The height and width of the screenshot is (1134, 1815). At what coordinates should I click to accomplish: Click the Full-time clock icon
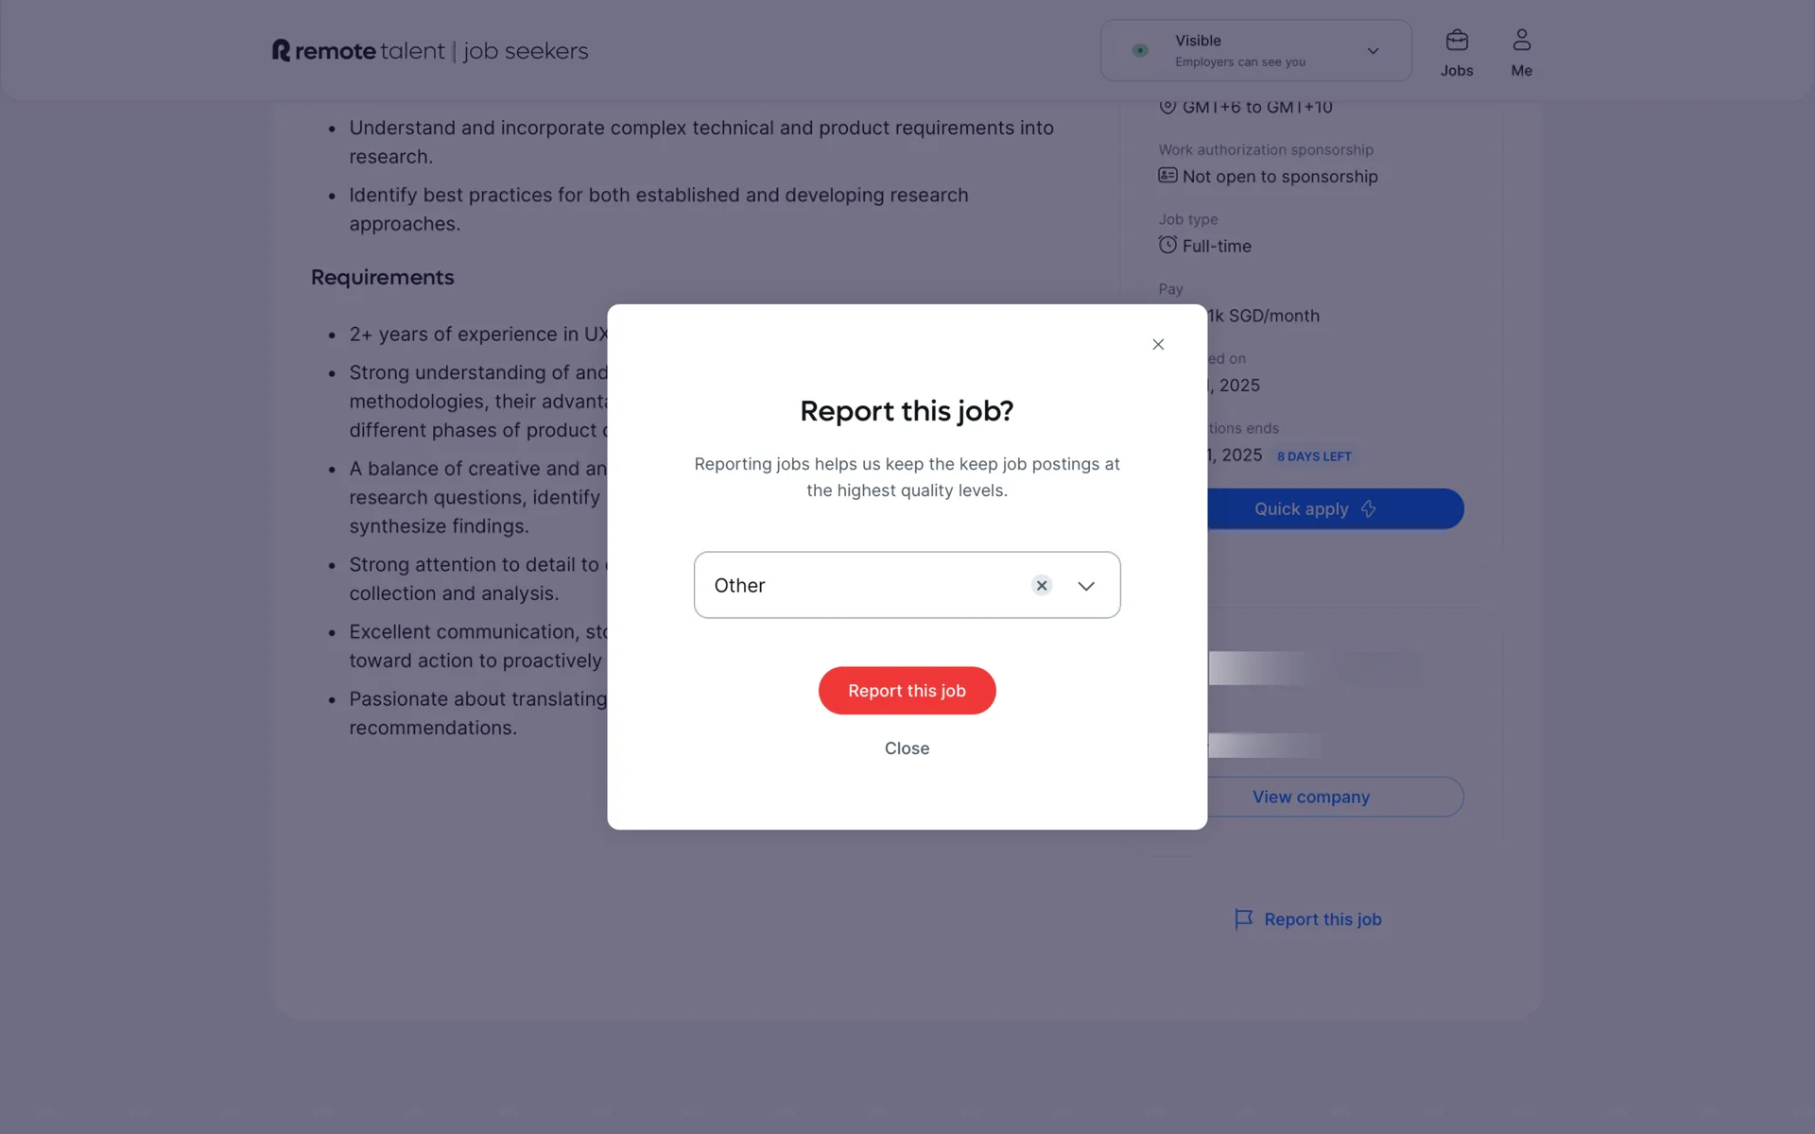1167,245
